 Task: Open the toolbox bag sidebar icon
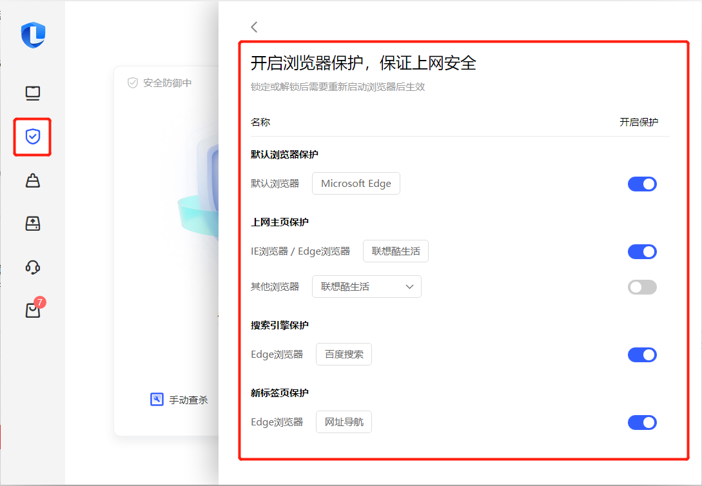point(33,180)
